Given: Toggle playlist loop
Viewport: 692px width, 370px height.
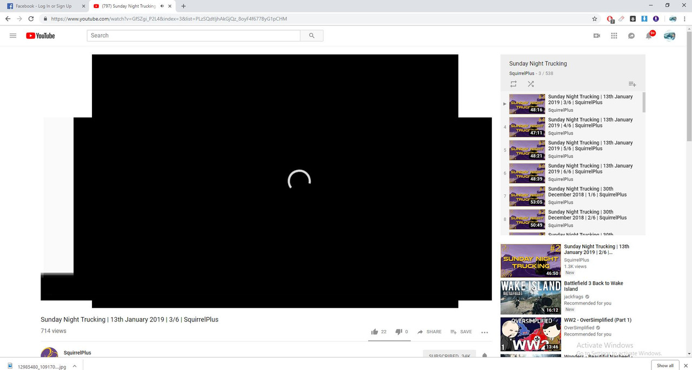Looking at the screenshot, I should tap(514, 84).
